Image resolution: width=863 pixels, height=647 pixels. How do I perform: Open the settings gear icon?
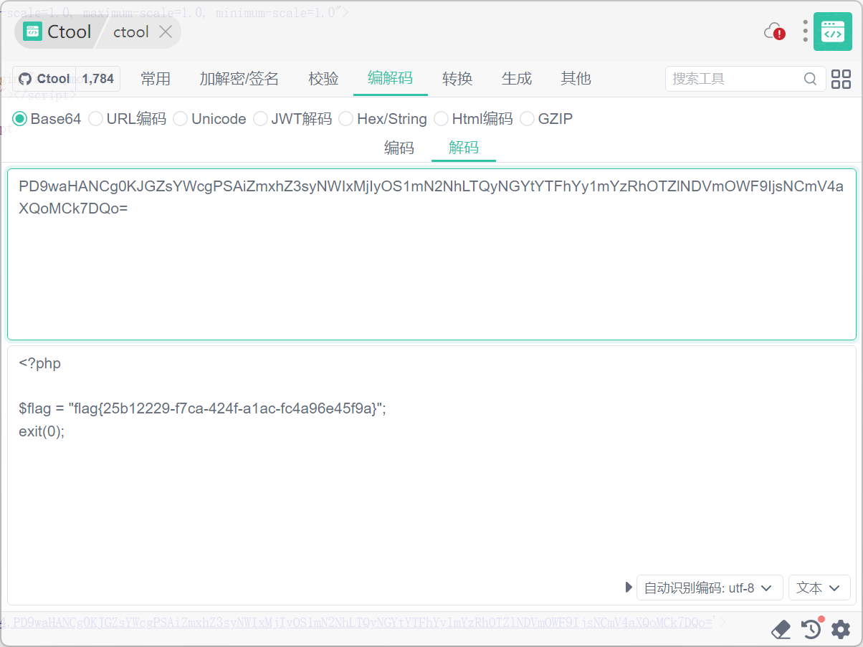click(841, 630)
